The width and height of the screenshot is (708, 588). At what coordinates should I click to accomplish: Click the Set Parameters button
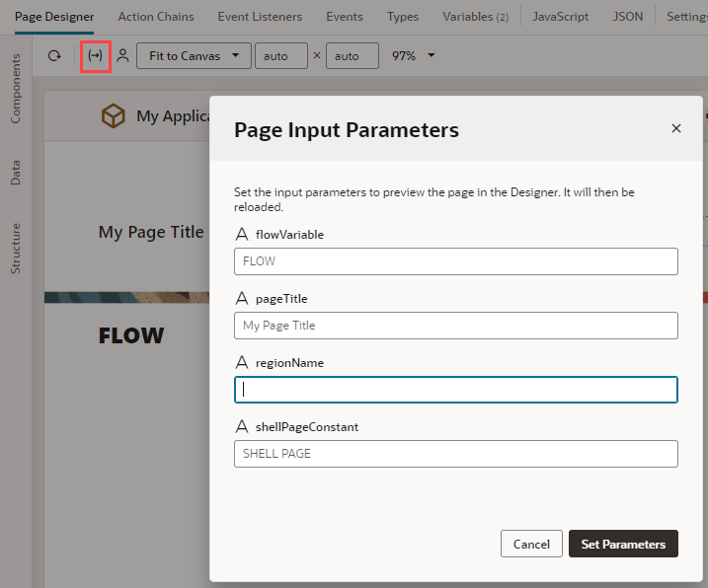pos(623,544)
